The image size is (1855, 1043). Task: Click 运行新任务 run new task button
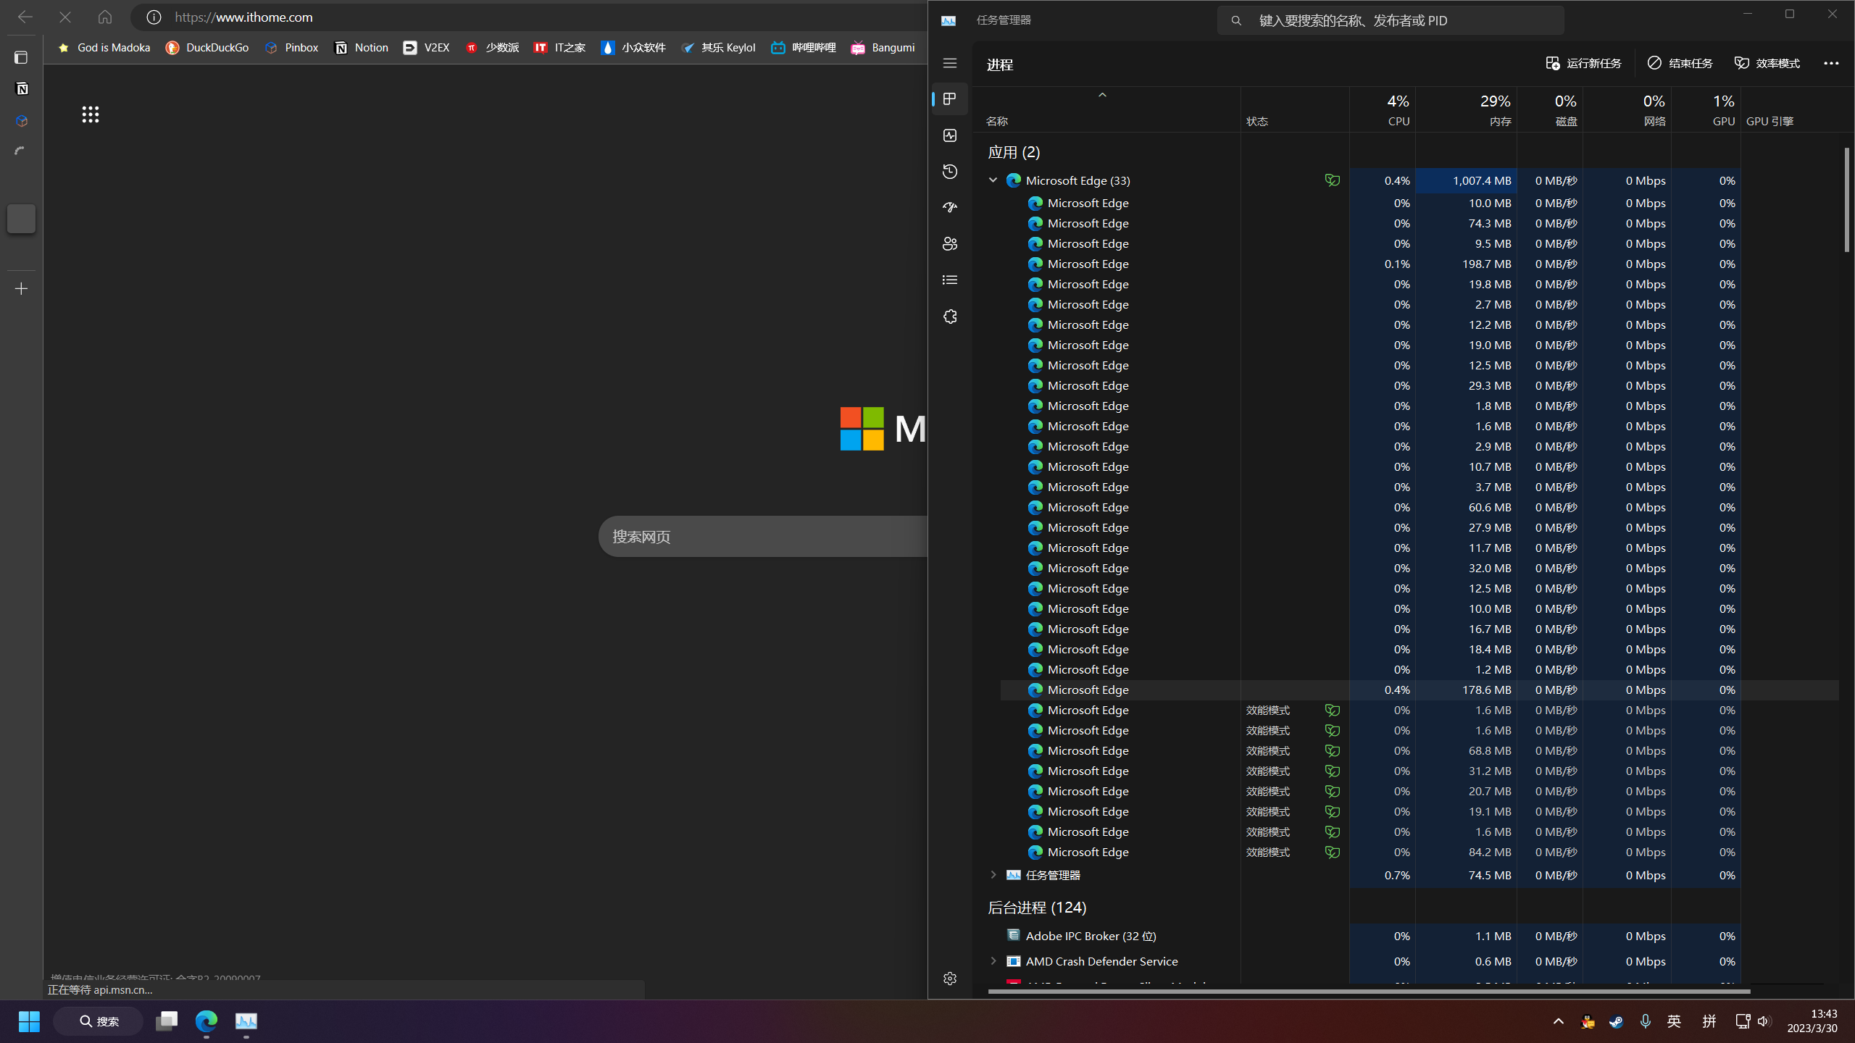tap(1583, 64)
